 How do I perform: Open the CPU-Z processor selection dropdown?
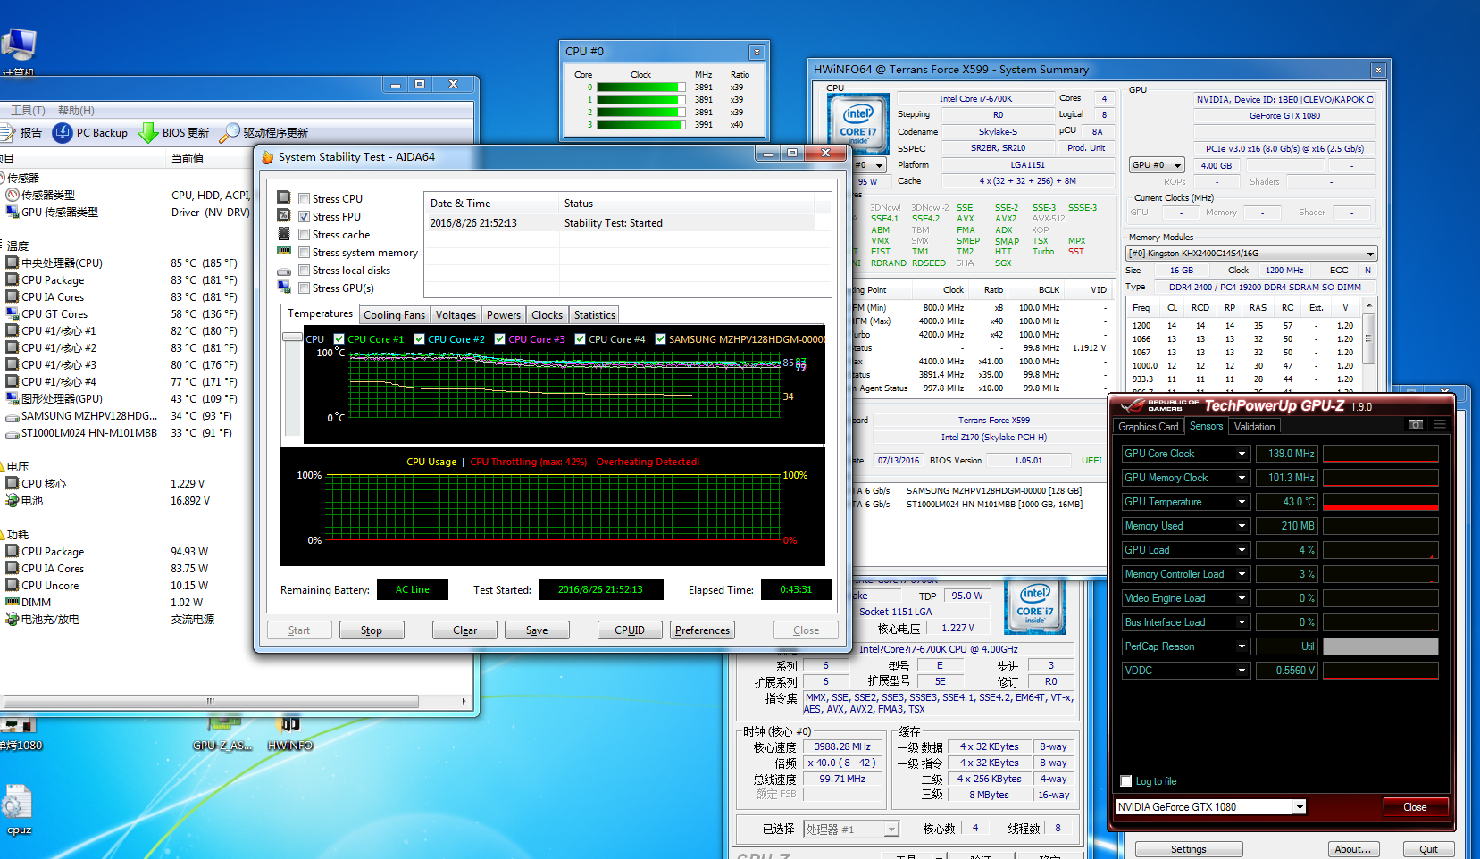tap(851, 830)
